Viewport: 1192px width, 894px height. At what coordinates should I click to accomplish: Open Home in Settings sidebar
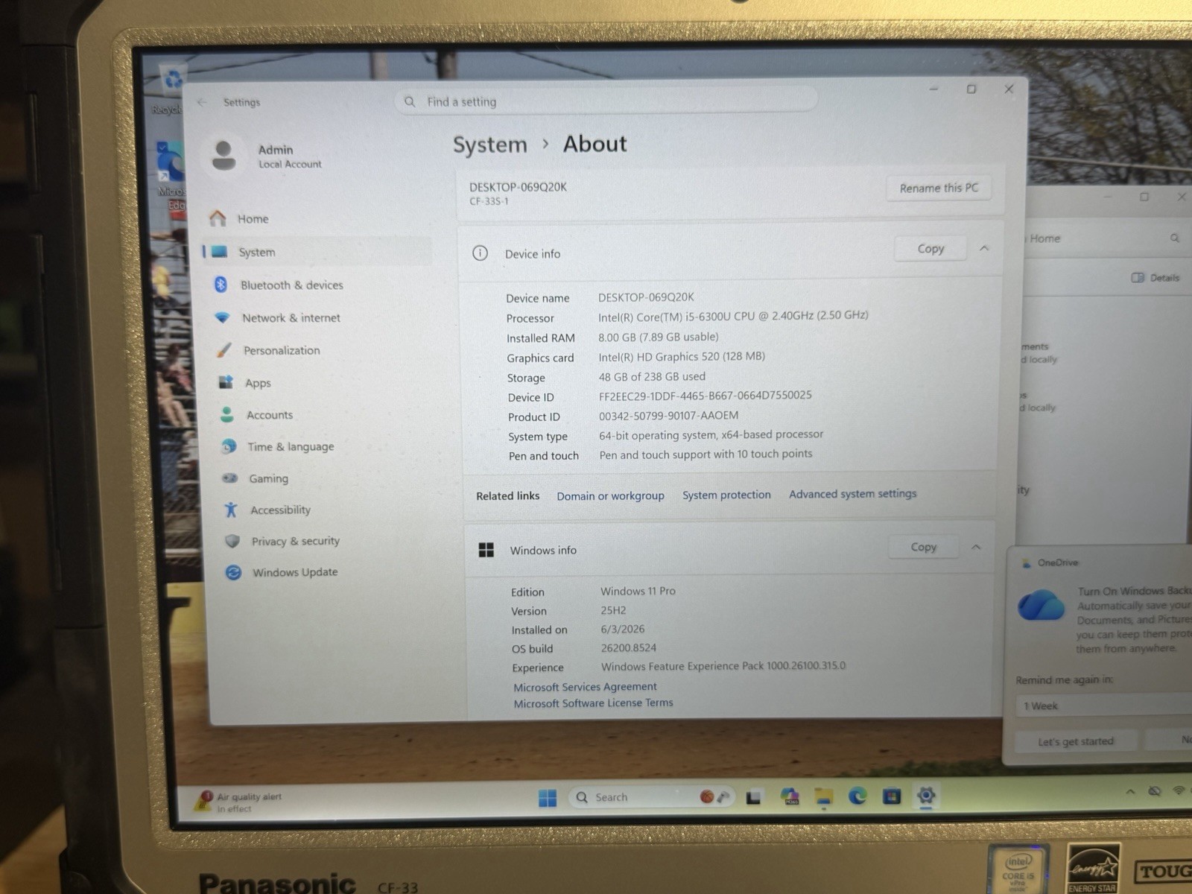point(253,219)
